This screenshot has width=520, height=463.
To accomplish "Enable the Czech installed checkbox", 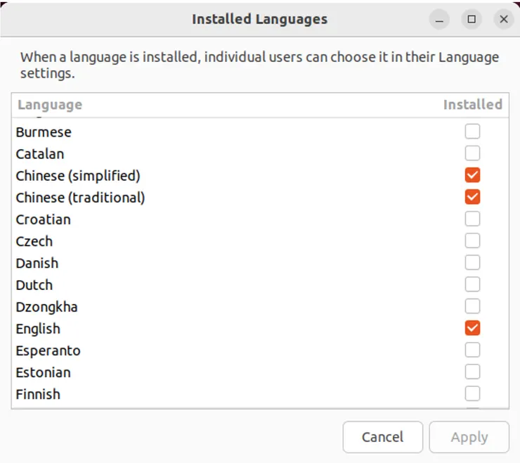I will [472, 241].
